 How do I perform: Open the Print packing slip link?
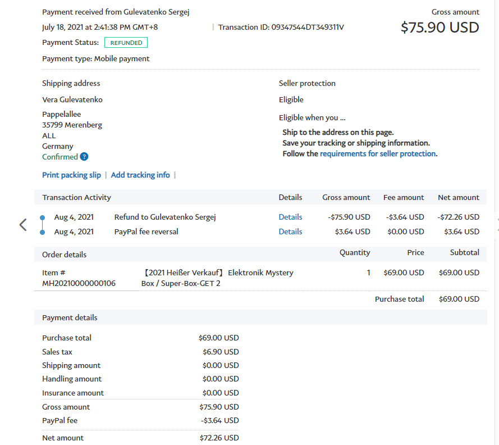point(71,175)
